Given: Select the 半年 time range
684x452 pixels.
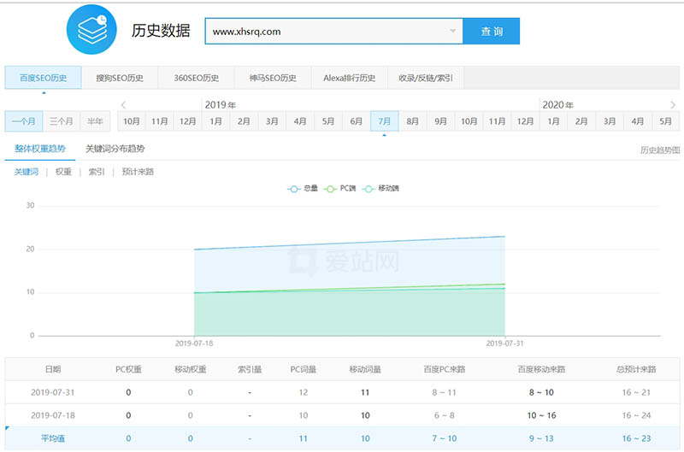Looking at the screenshot, I should tap(95, 121).
